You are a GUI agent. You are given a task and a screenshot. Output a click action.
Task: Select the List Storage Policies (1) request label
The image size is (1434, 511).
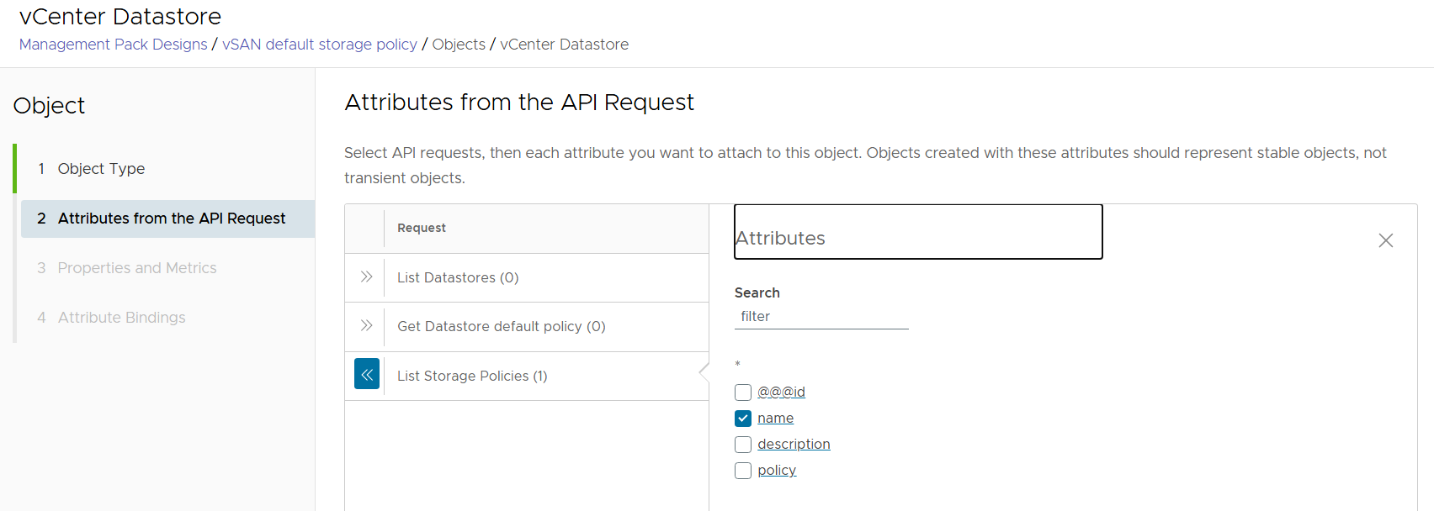click(471, 376)
